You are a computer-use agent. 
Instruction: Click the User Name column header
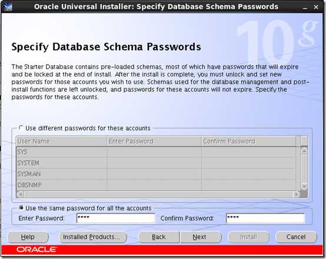click(62, 141)
